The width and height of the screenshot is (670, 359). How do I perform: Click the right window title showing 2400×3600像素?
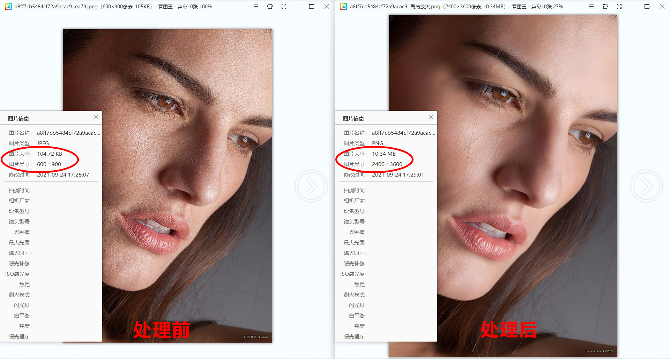456,7
